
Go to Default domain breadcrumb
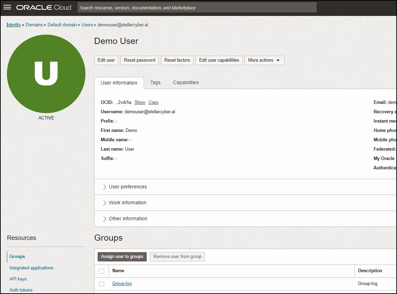click(62, 25)
